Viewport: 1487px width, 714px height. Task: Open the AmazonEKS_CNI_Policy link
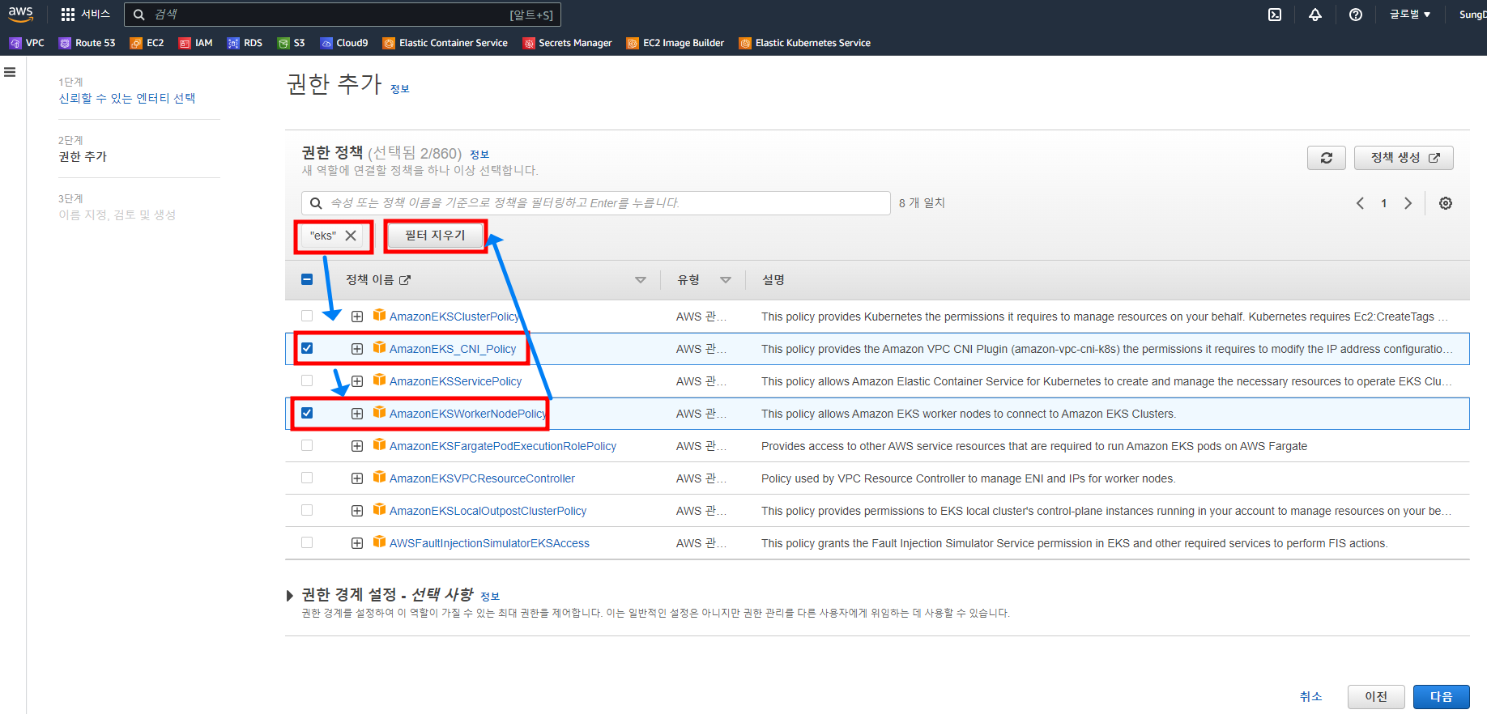pyautogui.click(x=453, y=349)
